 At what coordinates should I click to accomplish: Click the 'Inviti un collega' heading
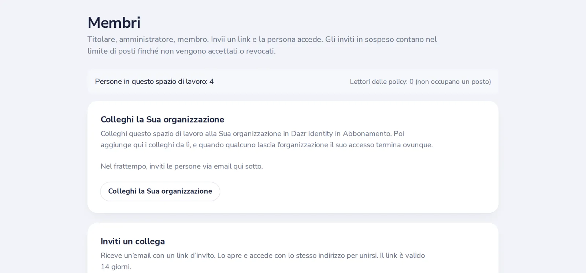(x=133, y=242)
